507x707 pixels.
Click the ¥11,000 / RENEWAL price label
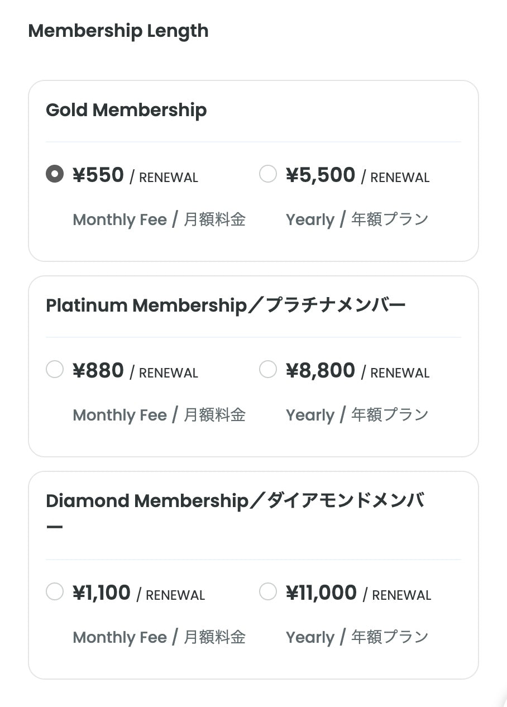[358, 594]
